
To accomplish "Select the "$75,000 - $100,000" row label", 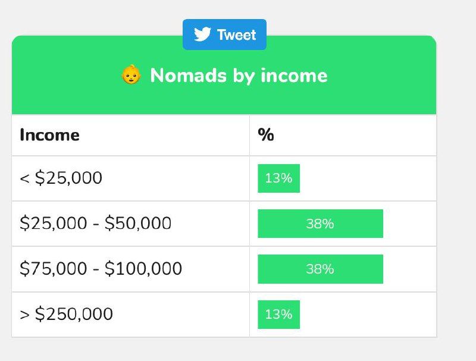I will point(101,269).
